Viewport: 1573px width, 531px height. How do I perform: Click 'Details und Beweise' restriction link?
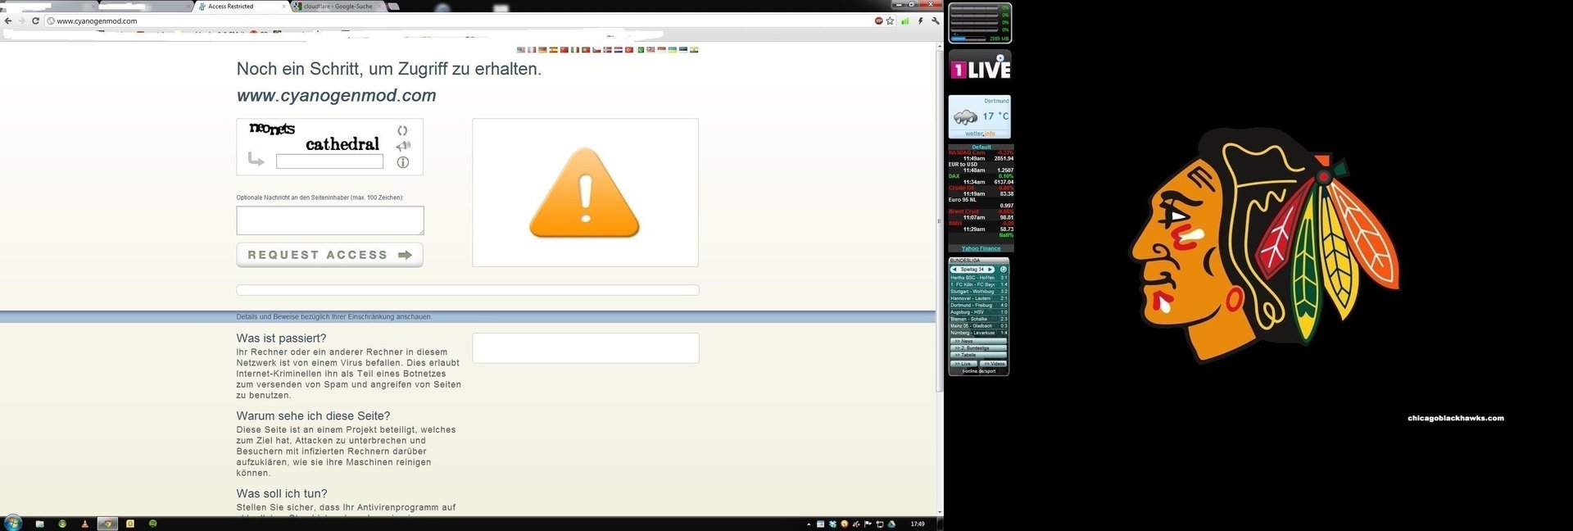(x=334, y=316)
